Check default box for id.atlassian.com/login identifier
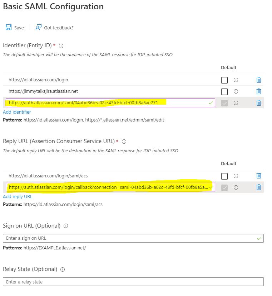Screen dimensions: 272x296 pos(224,80)
